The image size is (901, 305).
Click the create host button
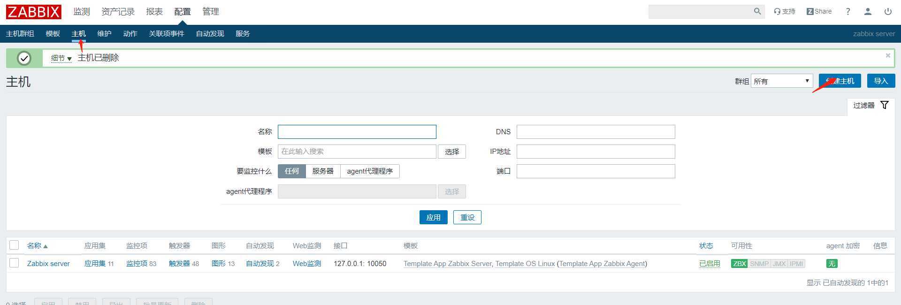840,81
